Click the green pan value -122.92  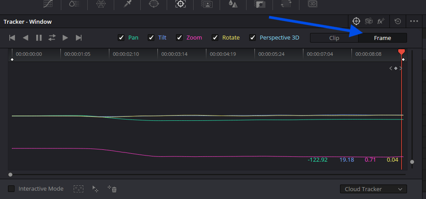click(318, 160)
